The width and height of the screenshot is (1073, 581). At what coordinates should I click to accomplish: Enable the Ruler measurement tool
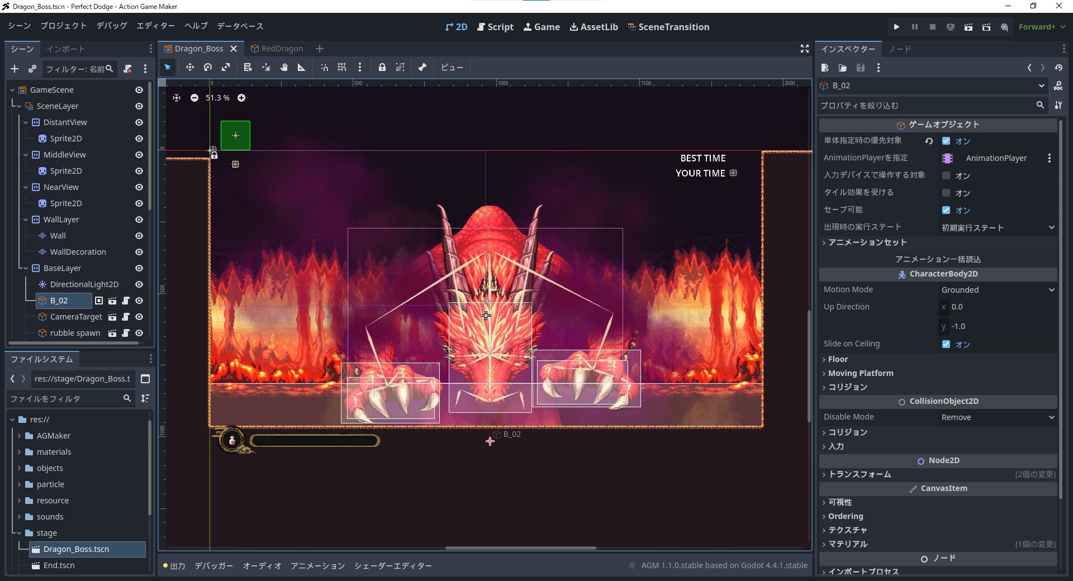(x=302, y=68)
